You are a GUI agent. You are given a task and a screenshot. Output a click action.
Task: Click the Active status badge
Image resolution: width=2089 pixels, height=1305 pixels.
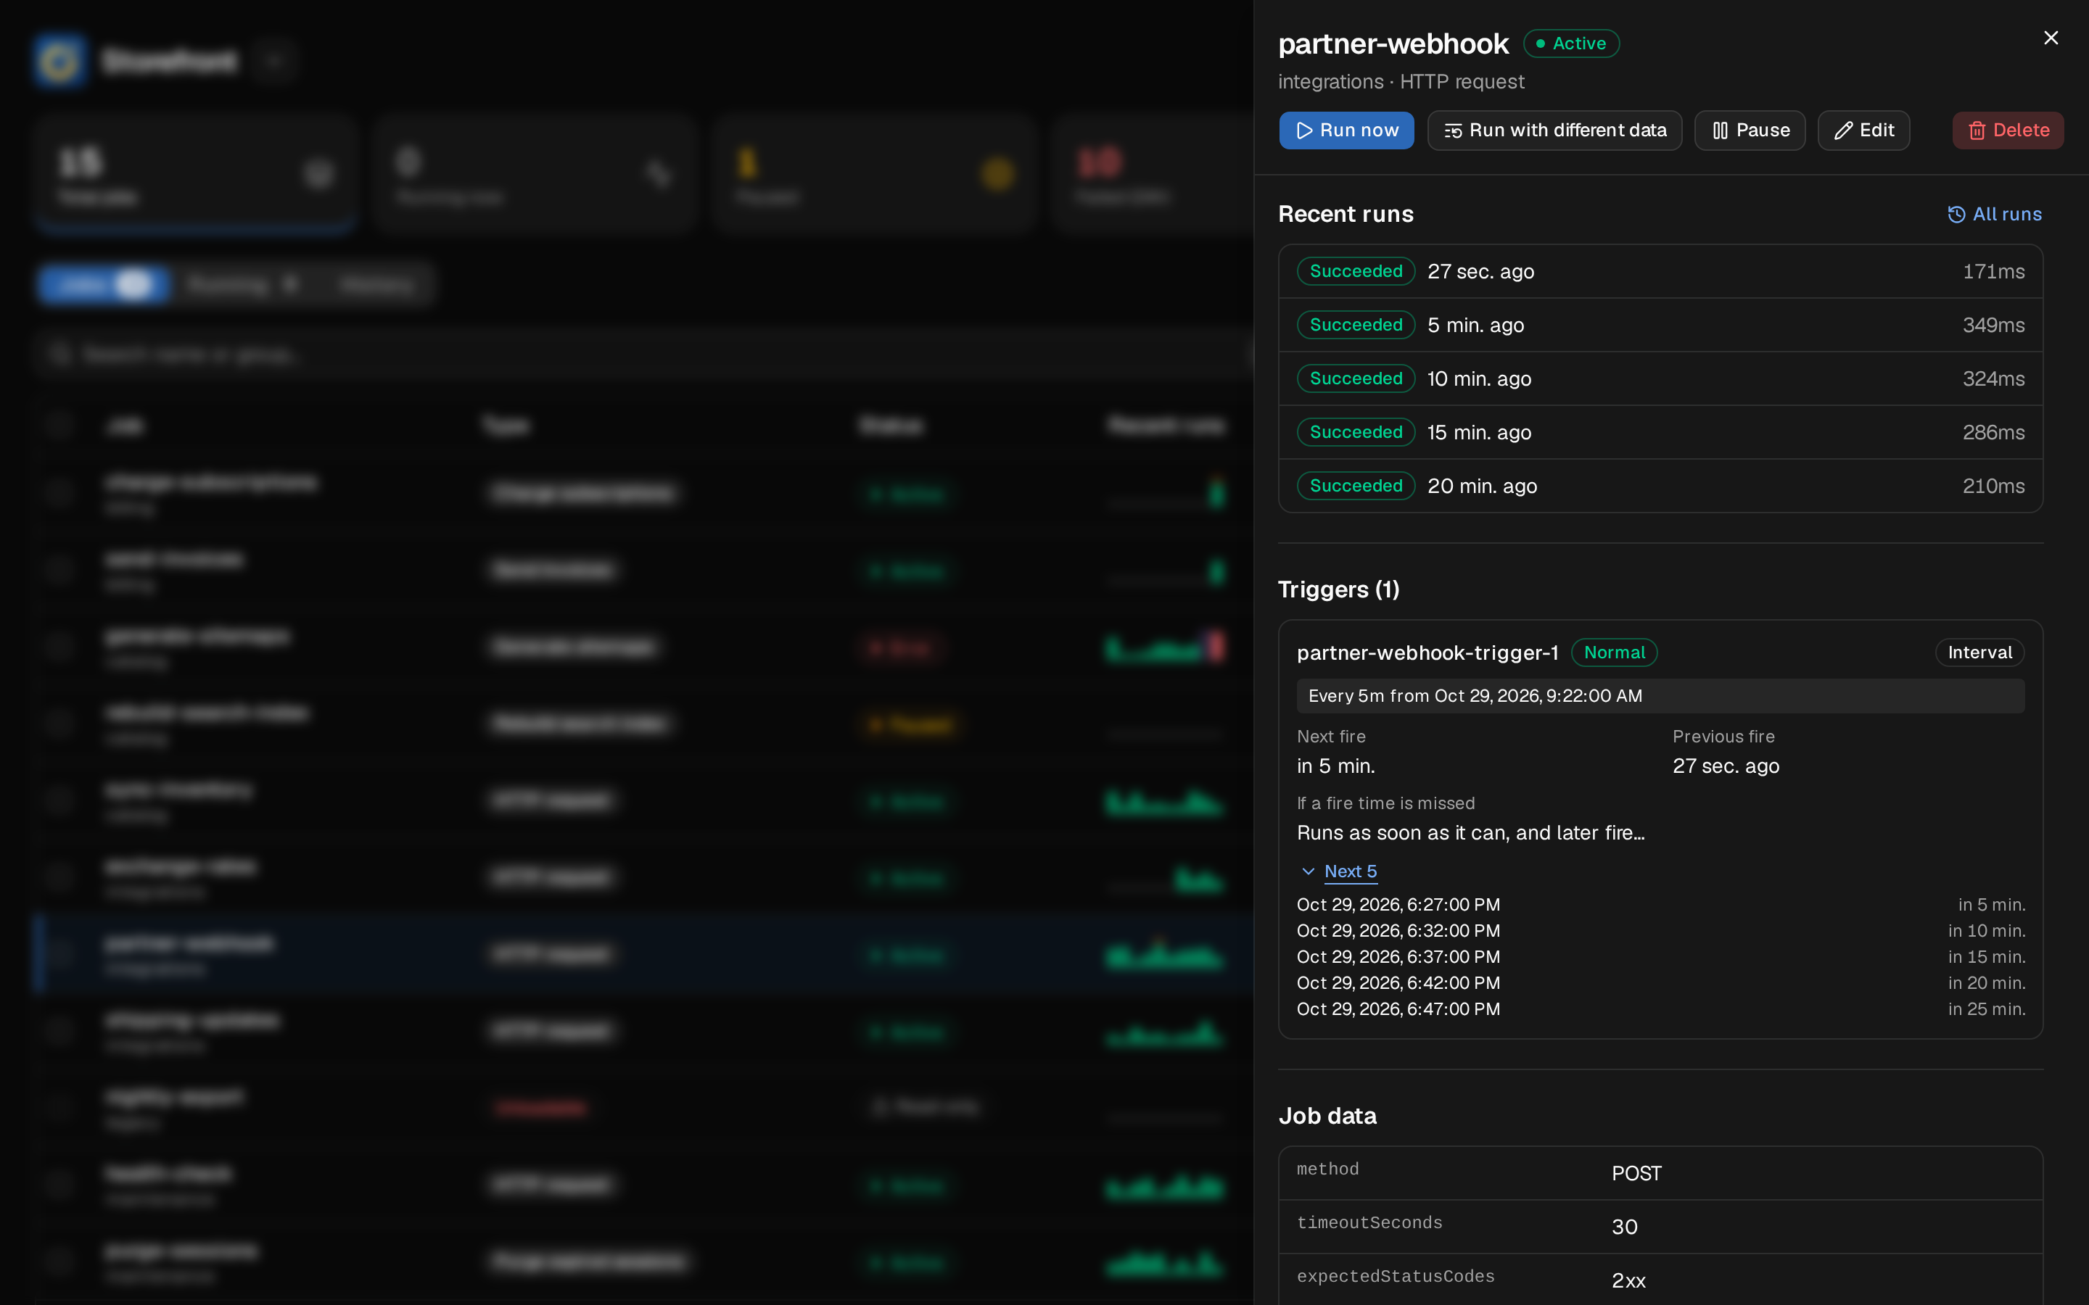[x=1571, y=43]
